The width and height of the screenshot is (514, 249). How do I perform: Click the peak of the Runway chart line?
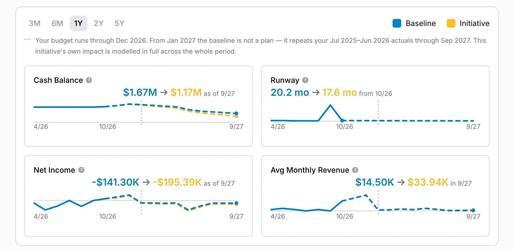click(330, 105)
